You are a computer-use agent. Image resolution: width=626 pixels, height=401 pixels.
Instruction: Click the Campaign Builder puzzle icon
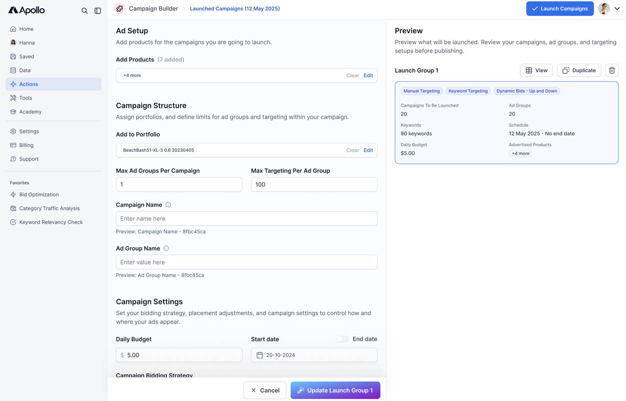pyautogui.click(x=120, y=9)
